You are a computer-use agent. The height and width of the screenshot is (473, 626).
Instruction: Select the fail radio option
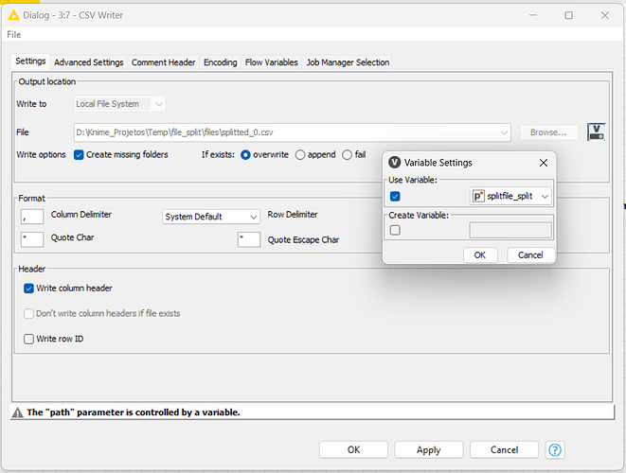click(x=348, y=155)
